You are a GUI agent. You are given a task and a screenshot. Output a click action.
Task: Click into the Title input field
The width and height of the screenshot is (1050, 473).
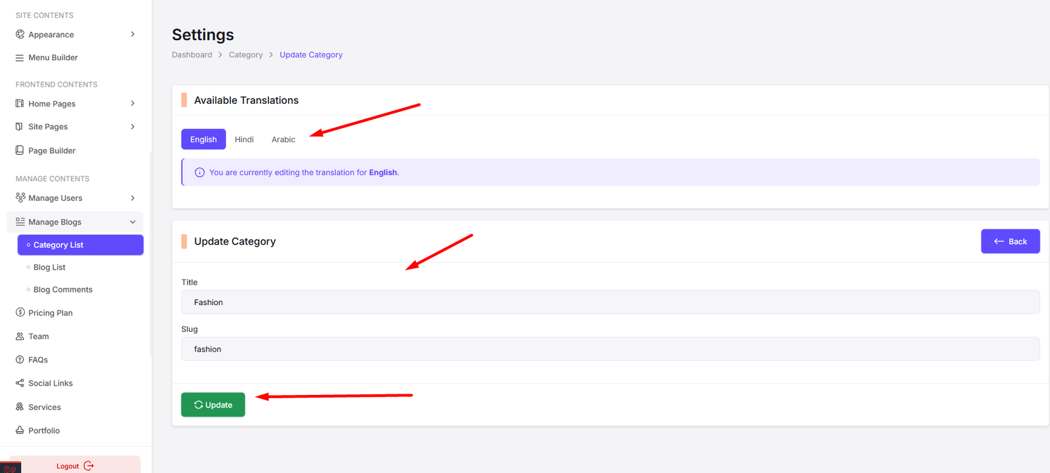610,302
